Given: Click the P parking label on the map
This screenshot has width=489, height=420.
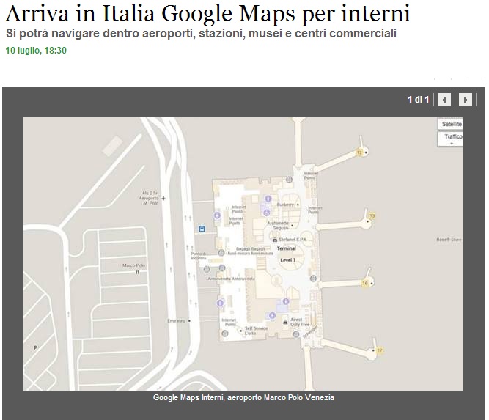Looking at the screenshot, I should click(35, 347).
